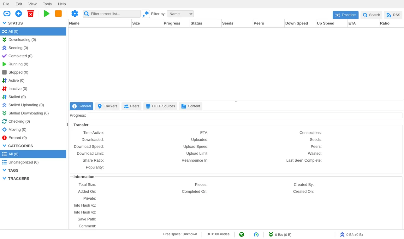Click the Add Torrent Link icon

(x=7, y=14)
